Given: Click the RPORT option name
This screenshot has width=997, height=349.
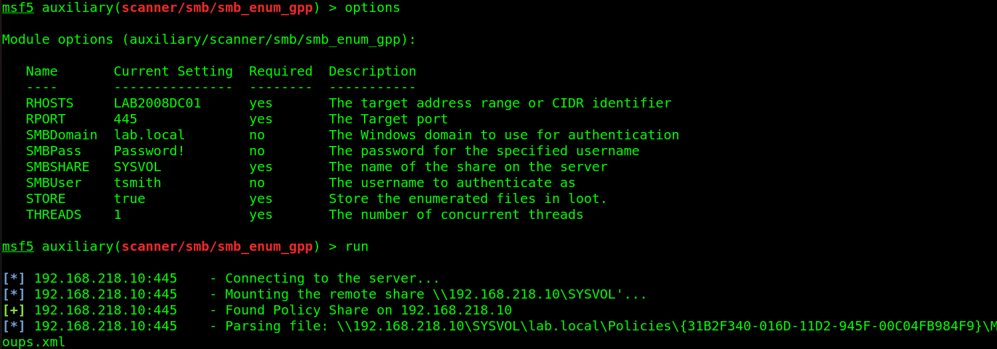Looking at the screenshot, I should click(x=46, y=119).
